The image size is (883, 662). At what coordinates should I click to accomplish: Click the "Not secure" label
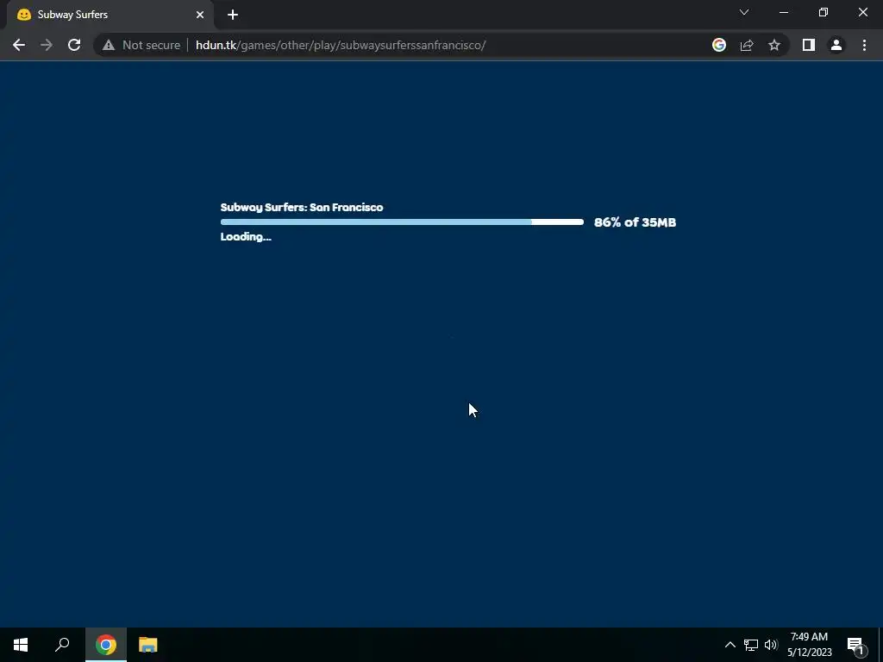(x=152, y=45)
